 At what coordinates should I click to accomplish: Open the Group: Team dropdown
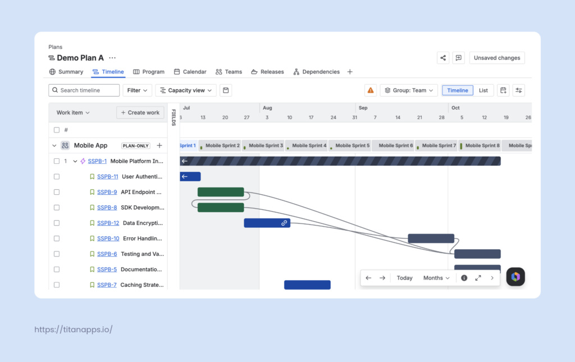[409, 90]
